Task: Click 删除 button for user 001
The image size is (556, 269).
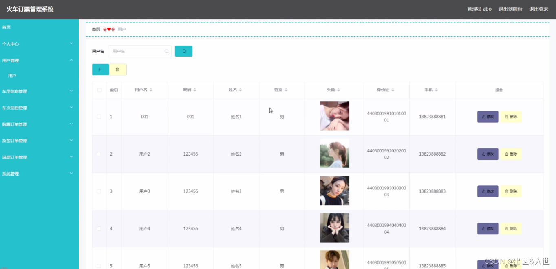Action: click(x=511, y=117)
